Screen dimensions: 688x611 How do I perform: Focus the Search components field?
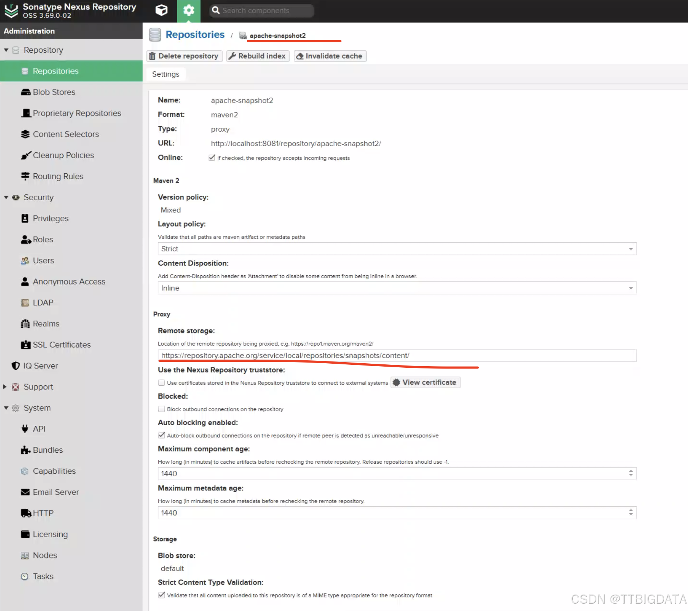(x=261, y=11)
